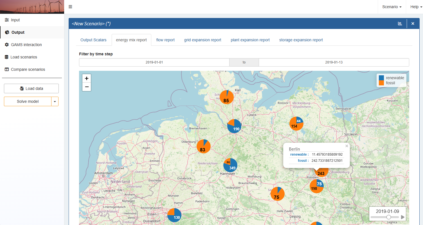Click the pie chart labeled 130 near Essen
Image resolution: width=423 pixels, height=225 pixels.
(174, 215)
